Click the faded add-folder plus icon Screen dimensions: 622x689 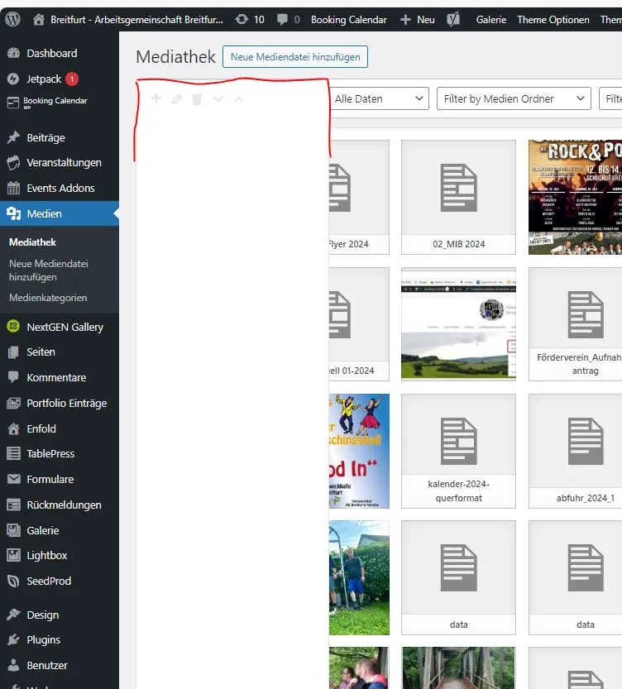tap(156, 98)
